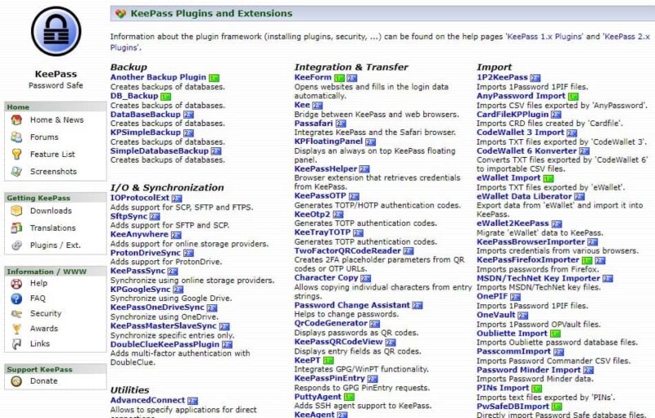Click the Help lifebuoy icon
The height and width of the screenshot is (418, 655).
click(x=16, y=284)
